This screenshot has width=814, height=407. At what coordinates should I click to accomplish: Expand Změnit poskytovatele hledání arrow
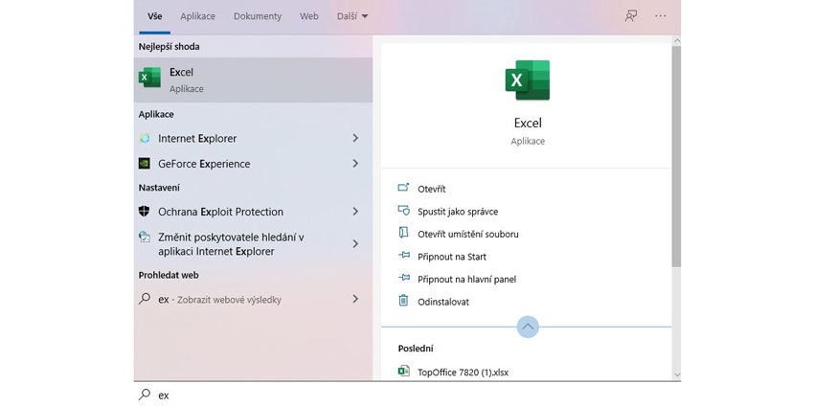tap(355, 244)
